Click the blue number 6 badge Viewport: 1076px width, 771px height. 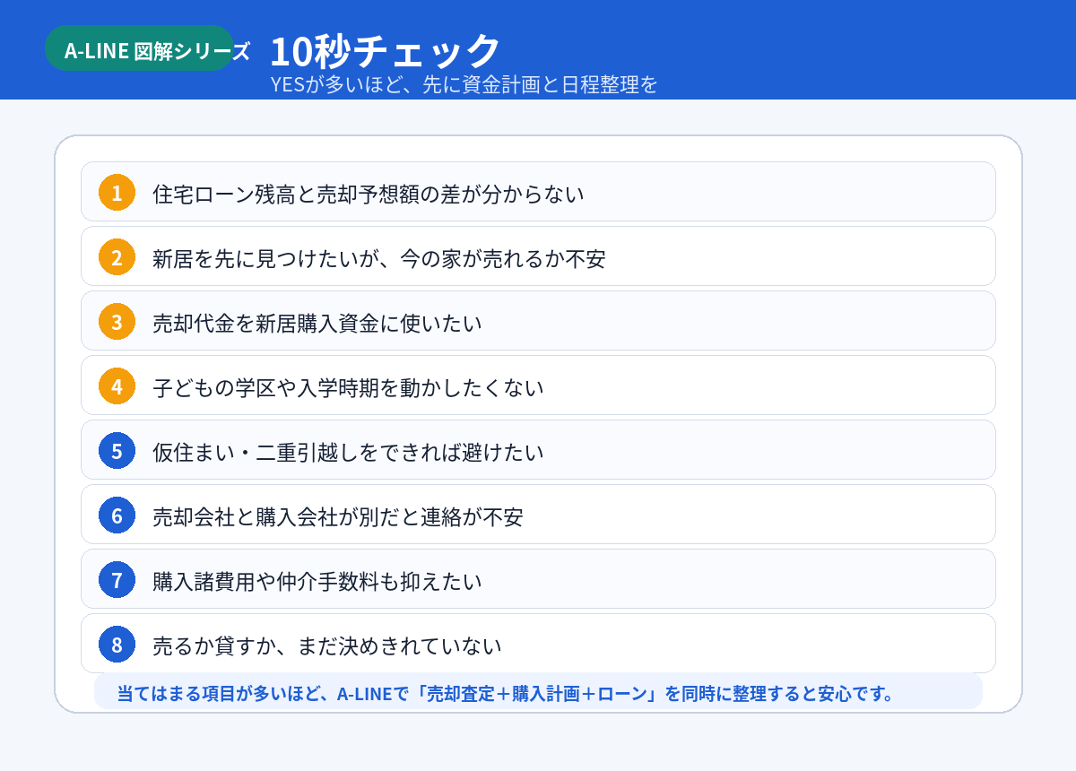[x=117, y=515]
